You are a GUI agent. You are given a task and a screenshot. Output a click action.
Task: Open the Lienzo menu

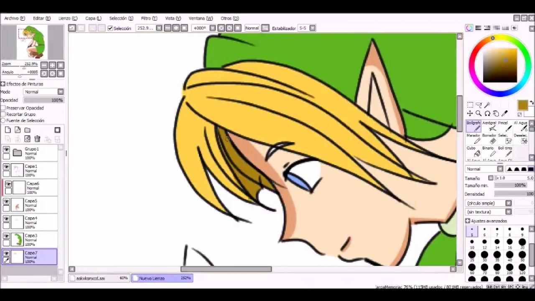pyautogui.click(x=68, y=18)
